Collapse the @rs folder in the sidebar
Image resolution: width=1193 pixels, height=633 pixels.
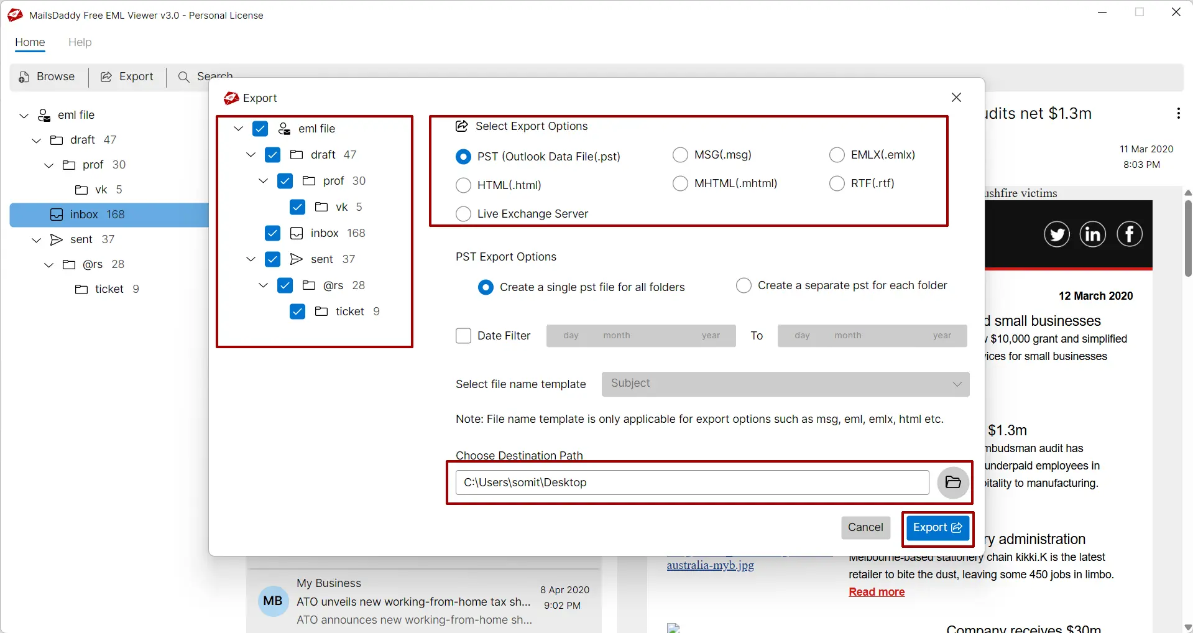(48, 264)
